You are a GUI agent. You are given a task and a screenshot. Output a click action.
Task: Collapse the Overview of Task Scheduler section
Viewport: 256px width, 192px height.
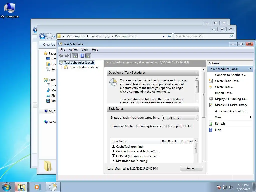pos(196,73)
